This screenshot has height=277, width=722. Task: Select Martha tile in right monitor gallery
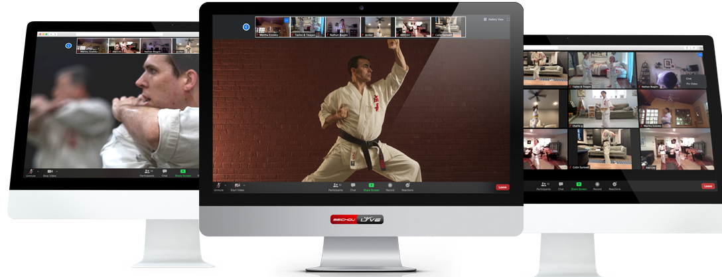672,108
